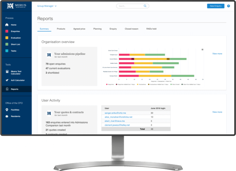This screenshot has width=236, height=171.
Task: Click the green segment of Georgia Manor bar
Action: (x=183, y=76)
